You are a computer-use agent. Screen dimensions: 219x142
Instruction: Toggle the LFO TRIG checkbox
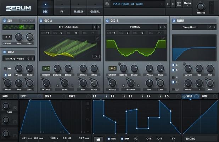(109, 139)
